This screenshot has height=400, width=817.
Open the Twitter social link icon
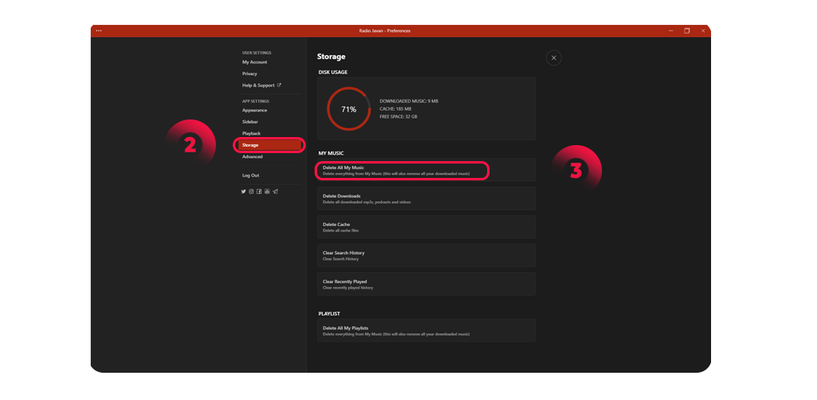pos(243,192)
